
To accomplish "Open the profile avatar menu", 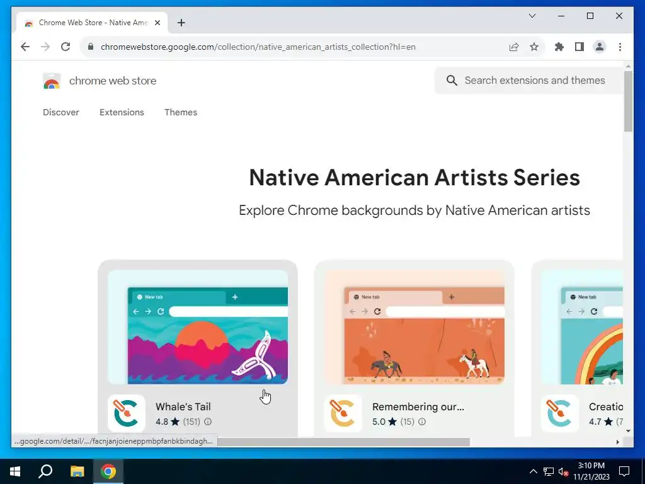I will point(600,47).
